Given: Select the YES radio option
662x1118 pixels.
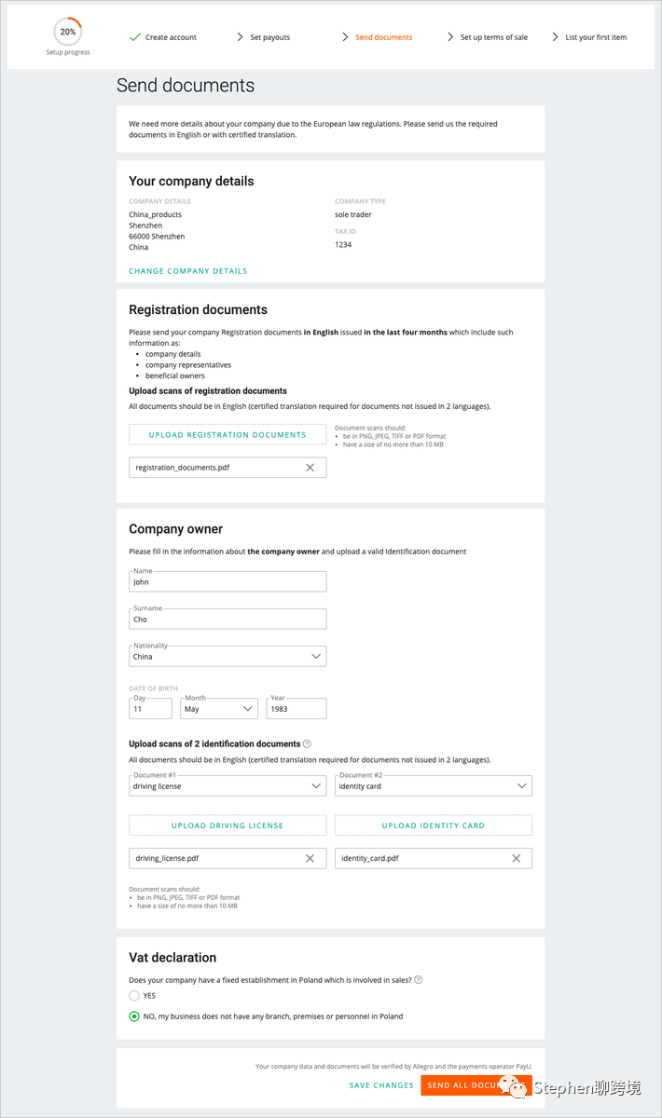Looking at the screenshot, I should [134, 996].
